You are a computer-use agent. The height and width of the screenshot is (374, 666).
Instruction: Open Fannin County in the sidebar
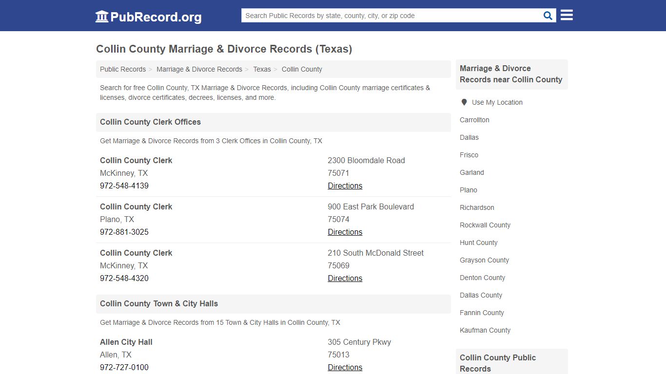pyautogui.click(x=482, y=313)
